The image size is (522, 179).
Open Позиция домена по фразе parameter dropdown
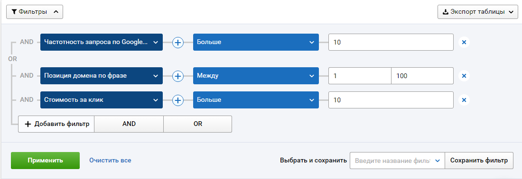[x=102, y=76]
